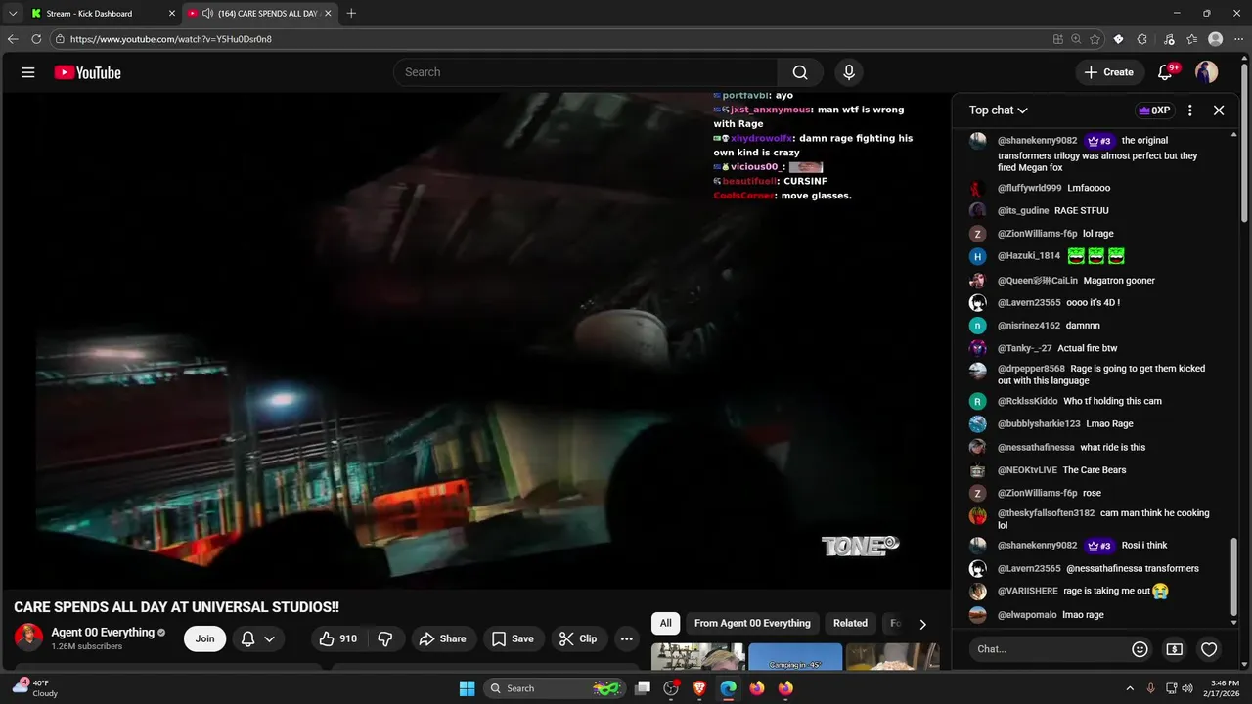Save the video to a playlist
Image resolution: width=1252 pixels, height=704 pixels.
(513, 638)
